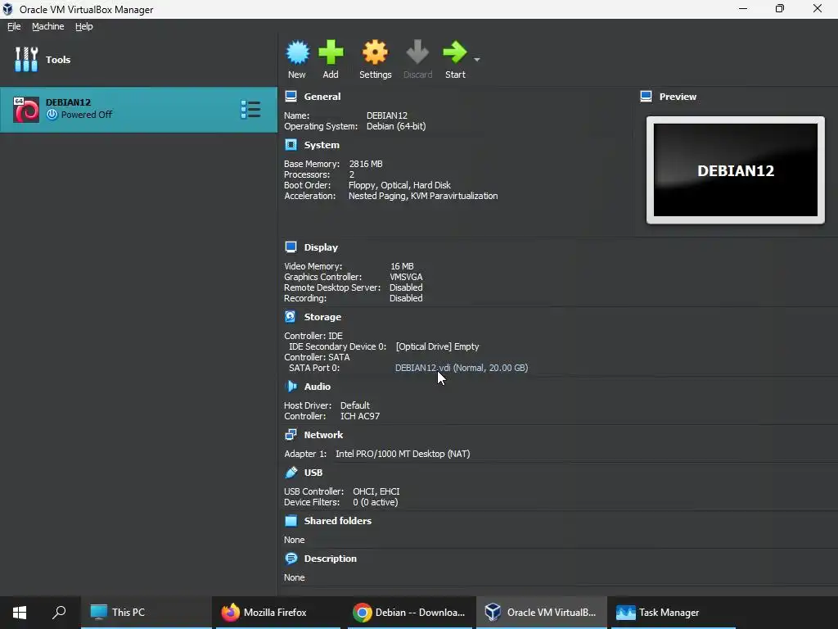The height and width of the screenshot is (629, 838).
Task: Click the Preview section monitor icon
Action: [x=647, y=97]
